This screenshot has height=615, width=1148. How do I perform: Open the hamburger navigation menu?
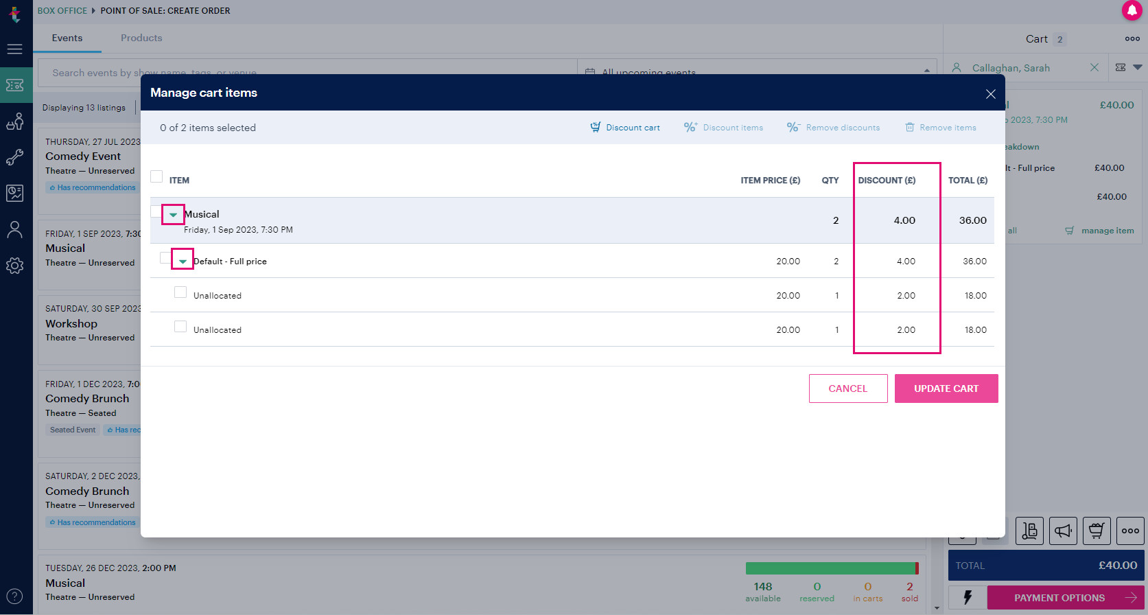(x=15, y=49)
